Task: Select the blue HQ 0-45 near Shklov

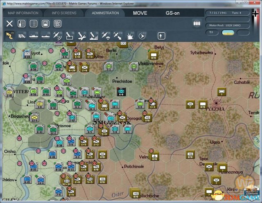Action: (27, 179)
